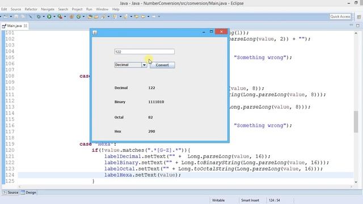This screenshot has width=363, height=204.
Task: Click the vertical scrollbar thumb of the editor
Action: 356,122
